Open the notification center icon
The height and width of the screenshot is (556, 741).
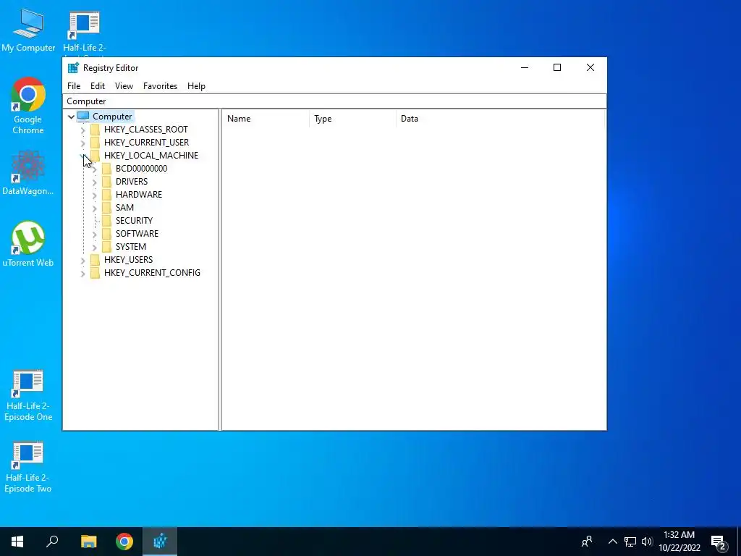pos(718,542)
